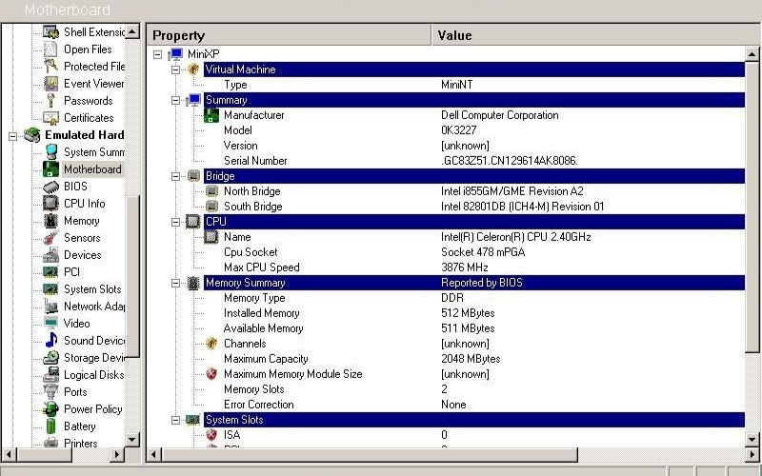Click the Protected Files keys icon
Viewport: 762px width, 476px height.
tap(50, 66)
